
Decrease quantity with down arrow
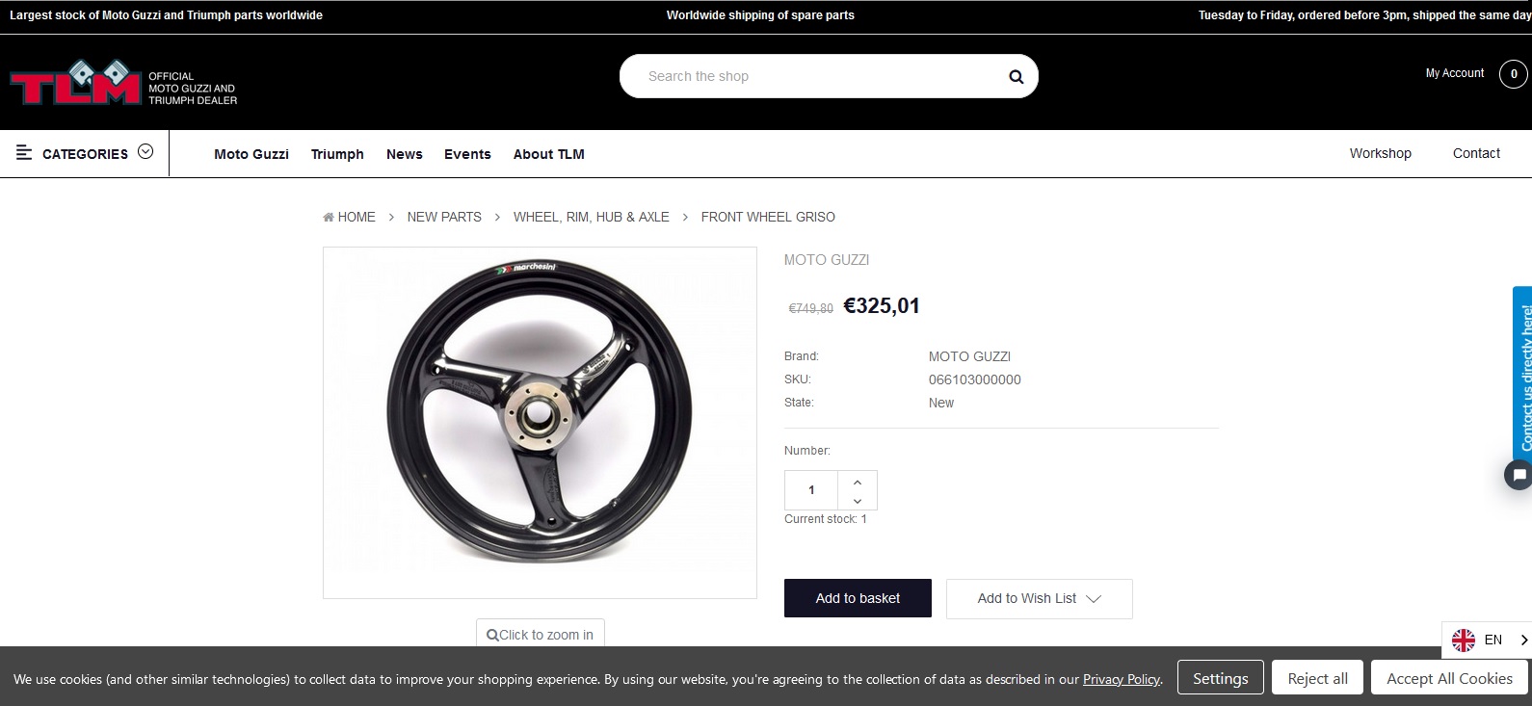click(858, 501)
